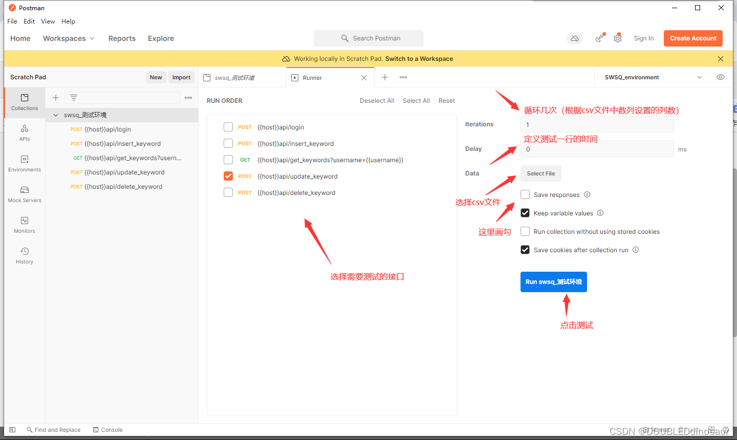Enable Save responses checkbox
Viewport: 737px width, 440px height.
(x=525, y=194)
